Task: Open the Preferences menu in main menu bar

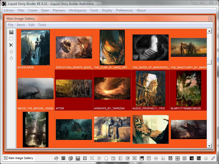Action: tap(124, 10)
